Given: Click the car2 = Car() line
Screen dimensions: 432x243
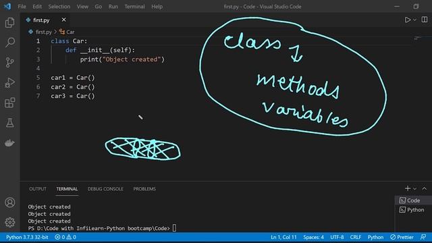Looking at the screenshot, I should coord(72,87).
